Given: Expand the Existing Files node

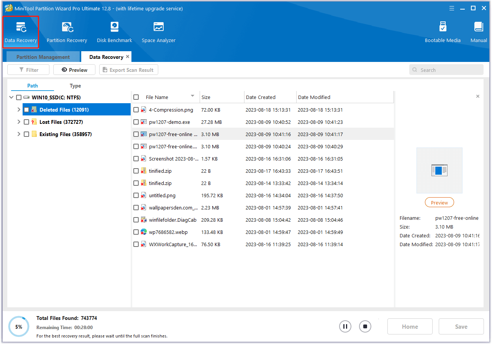Looking at the screenshot, I should [x=19, y=134].
